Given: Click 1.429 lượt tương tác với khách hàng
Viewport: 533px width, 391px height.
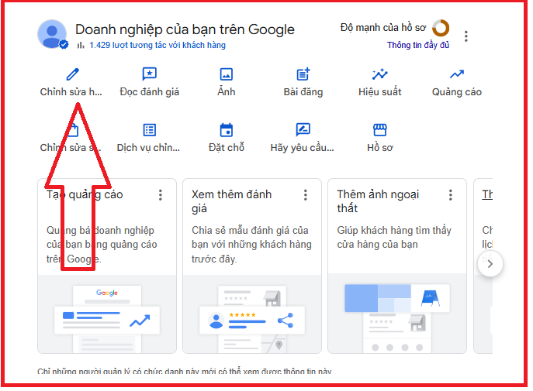Looking at the screenshot, I should pos(157,46).
